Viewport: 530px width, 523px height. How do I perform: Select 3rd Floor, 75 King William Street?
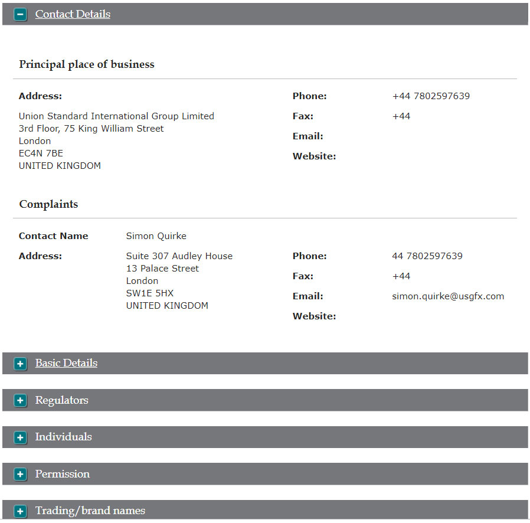[x=91, y=129]
